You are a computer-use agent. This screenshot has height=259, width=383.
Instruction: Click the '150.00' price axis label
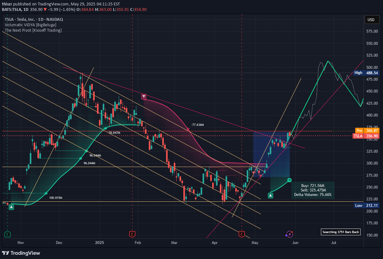[372, 235]
